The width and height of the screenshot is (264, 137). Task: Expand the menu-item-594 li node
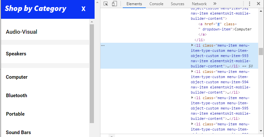[x=192, y=72]
